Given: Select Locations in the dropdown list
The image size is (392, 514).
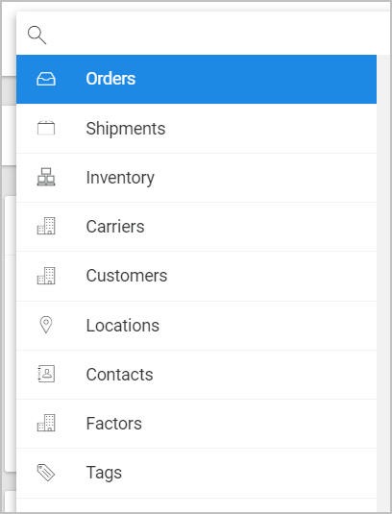Looking at the screenshot, I should [196, 326].
